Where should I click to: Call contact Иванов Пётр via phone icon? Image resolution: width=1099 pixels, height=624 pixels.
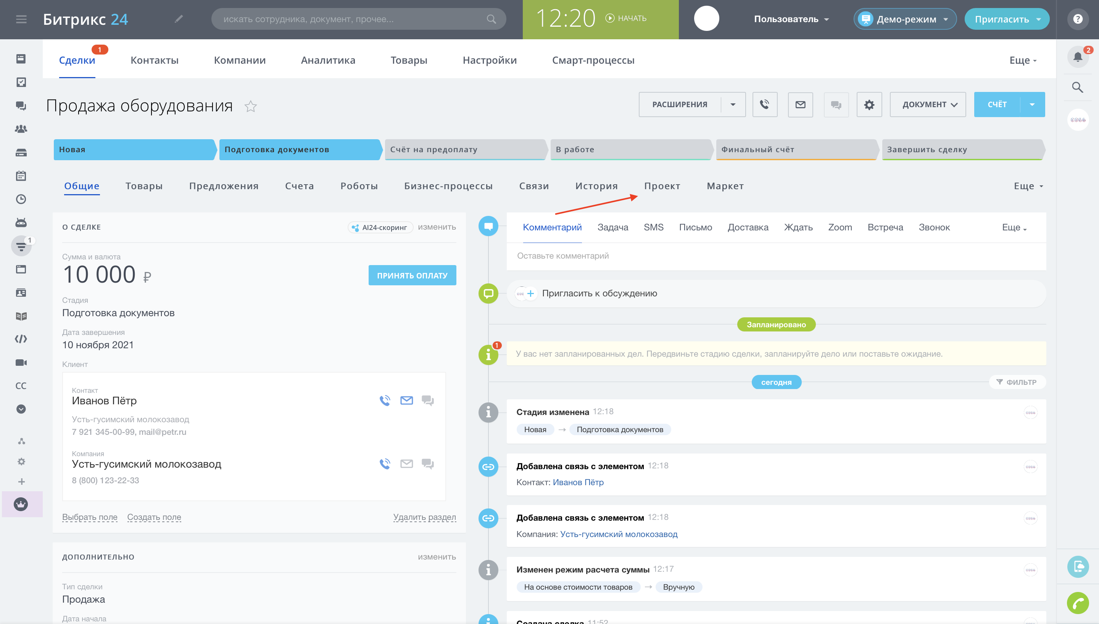[x=385, y=400]
